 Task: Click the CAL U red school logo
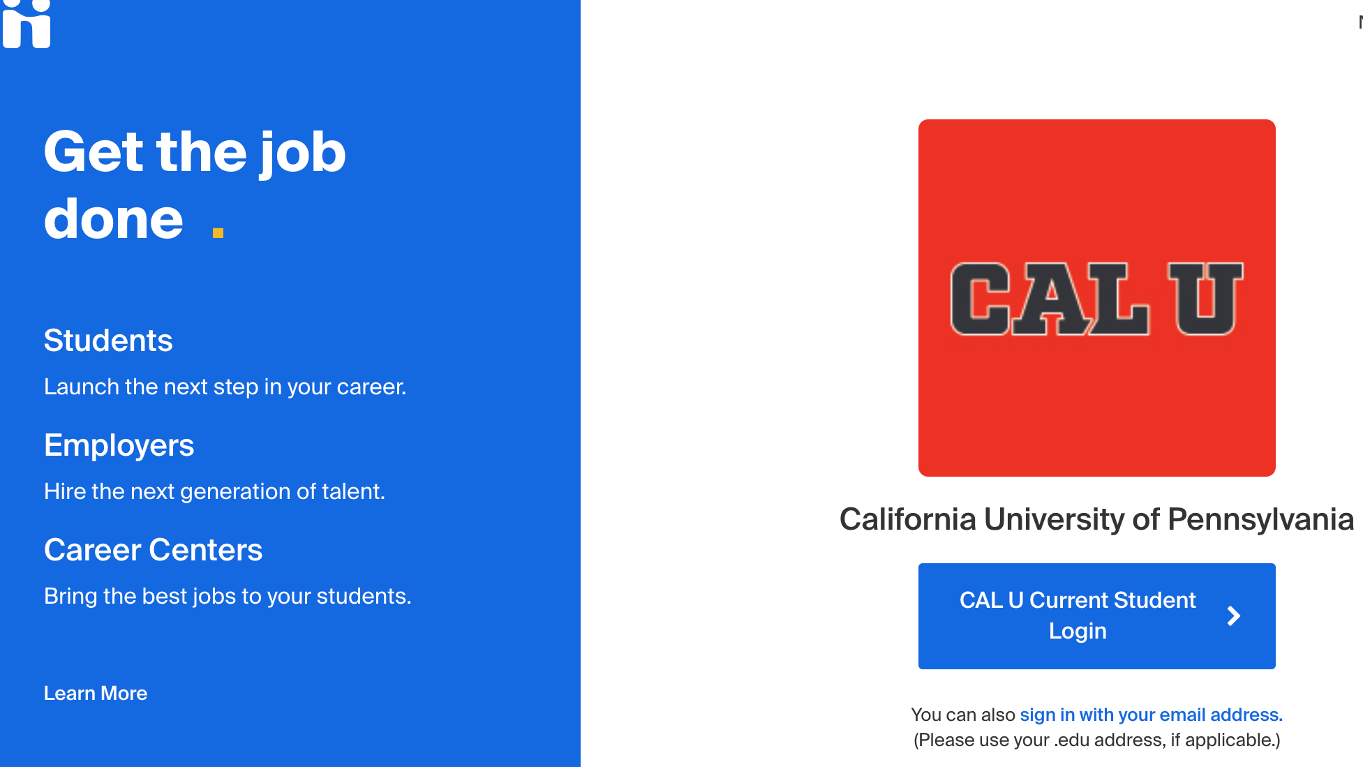(x=1096, y=298)
